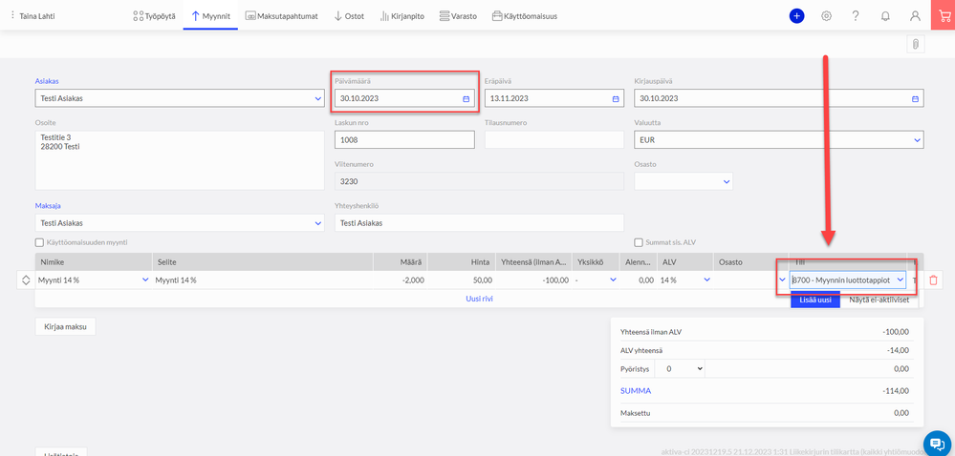The image size is (955, 456).
Task: Open the notifications bell icon
Action: click(885, 16)
